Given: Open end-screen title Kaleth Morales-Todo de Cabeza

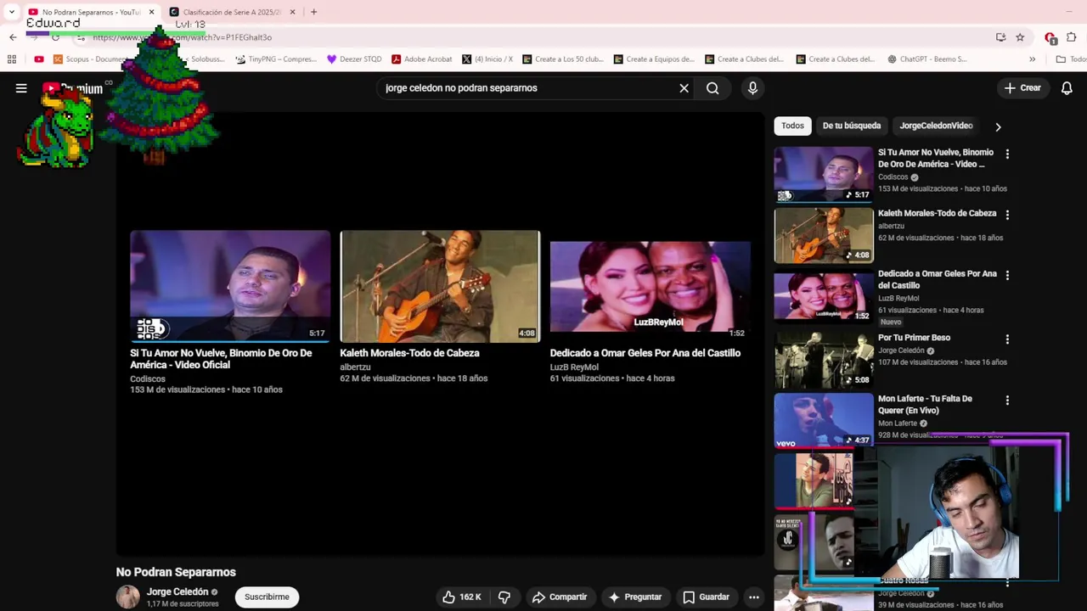Looking at the screenshot, I should 409,353.
